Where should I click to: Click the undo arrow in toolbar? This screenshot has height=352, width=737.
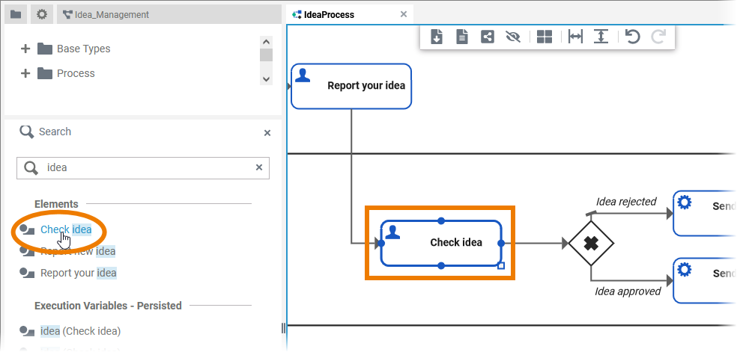633,37
